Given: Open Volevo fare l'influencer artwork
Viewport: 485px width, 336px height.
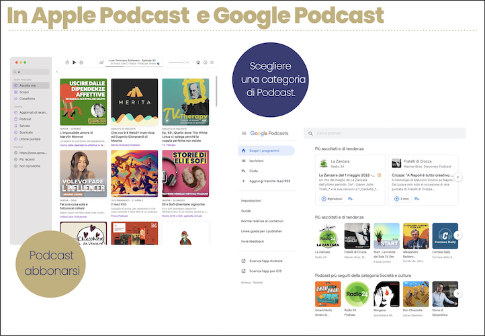Looking at the screenshot, I should (x=83, y=173).
